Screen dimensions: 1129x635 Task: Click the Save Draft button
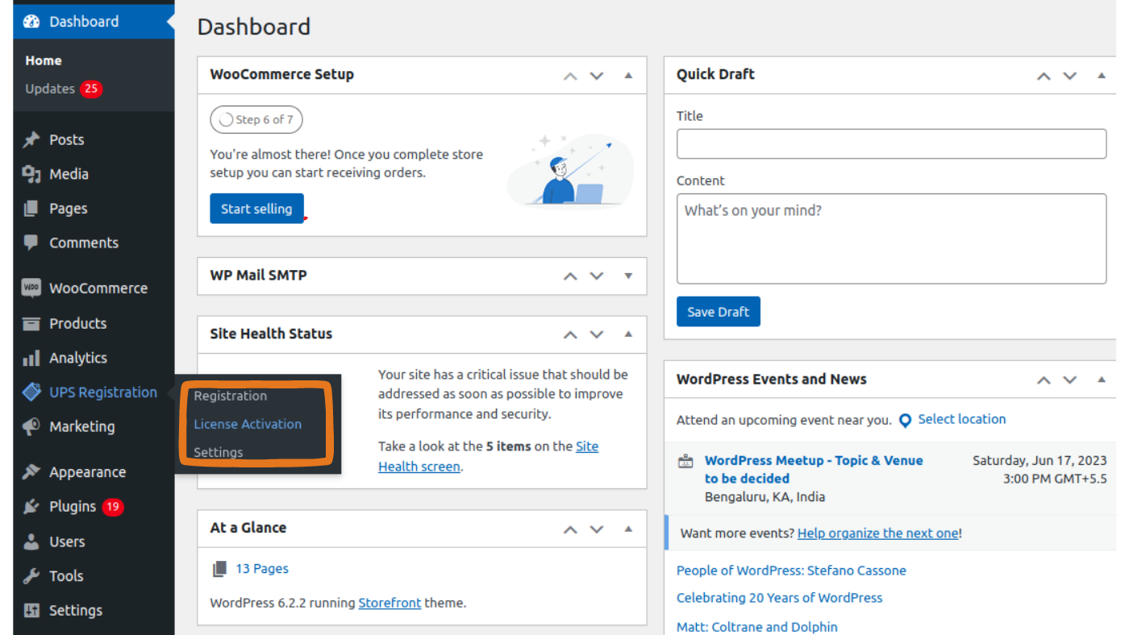click(718, 312)
